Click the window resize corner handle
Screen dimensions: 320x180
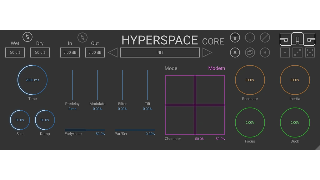317,147
